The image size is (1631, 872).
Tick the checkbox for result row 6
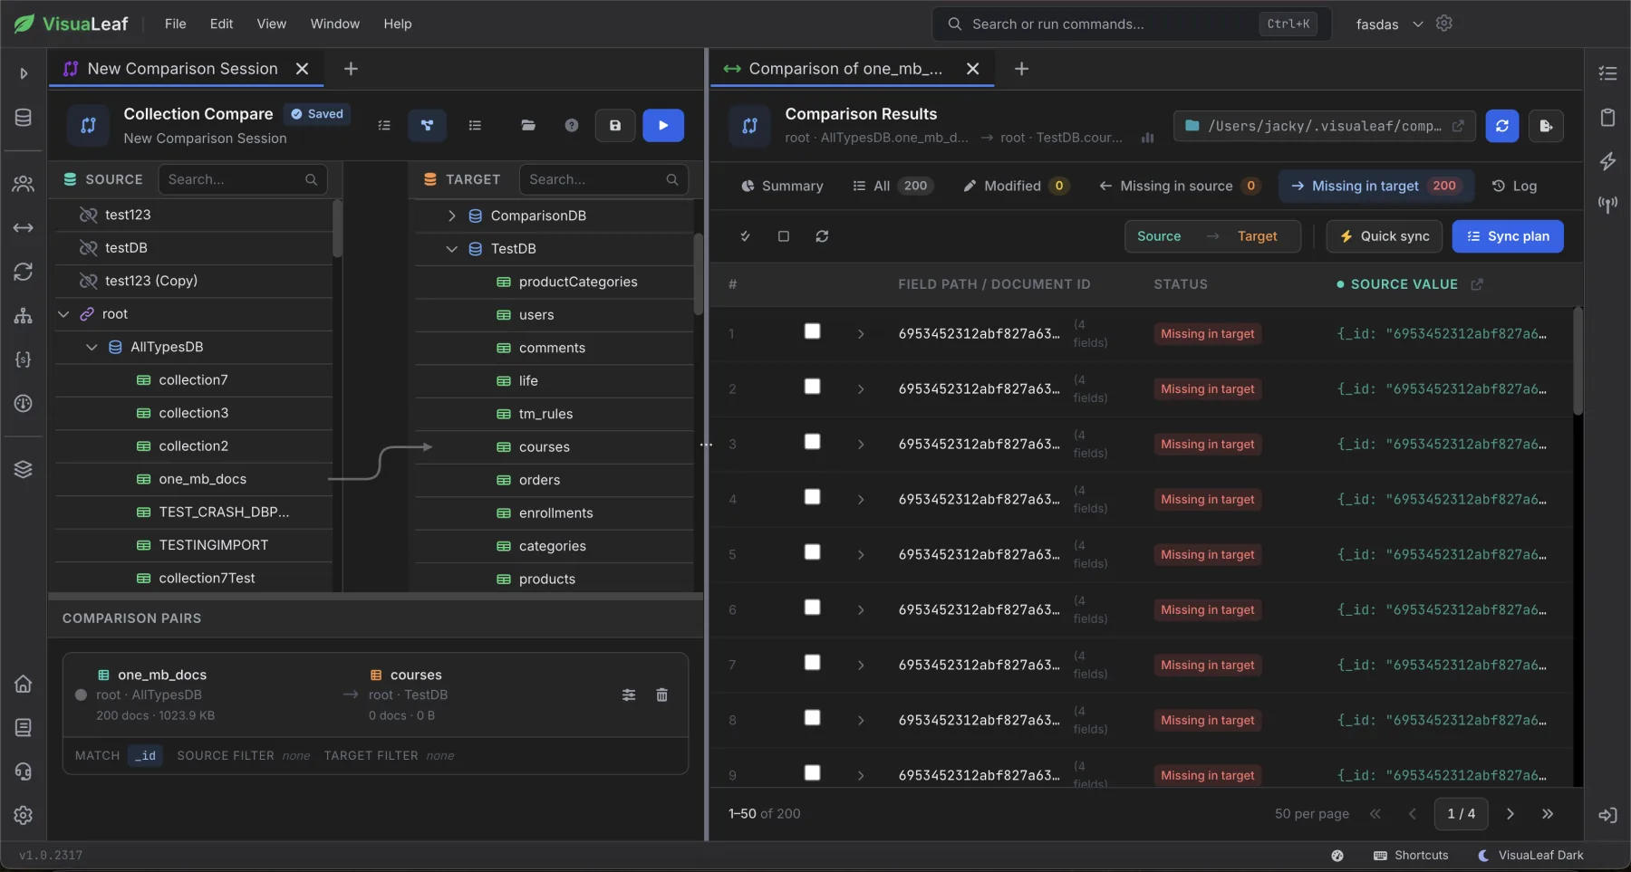(x=813, y=608)
